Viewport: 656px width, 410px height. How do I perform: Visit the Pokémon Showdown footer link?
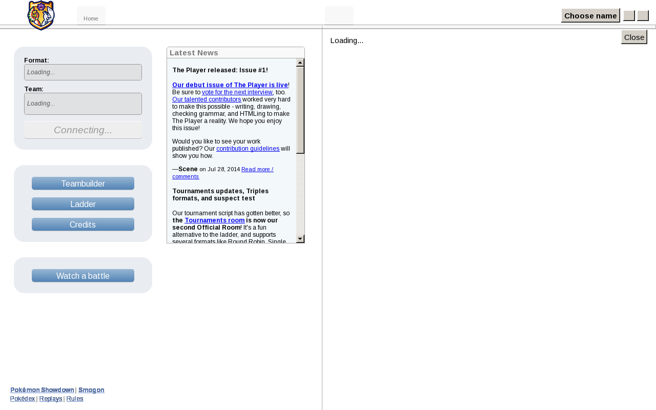(x=42, y=390)
